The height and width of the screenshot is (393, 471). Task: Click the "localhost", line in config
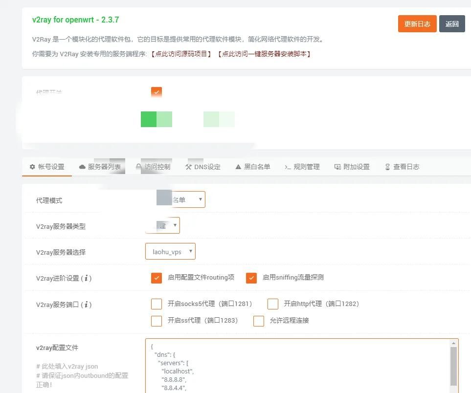pos(178,371)
